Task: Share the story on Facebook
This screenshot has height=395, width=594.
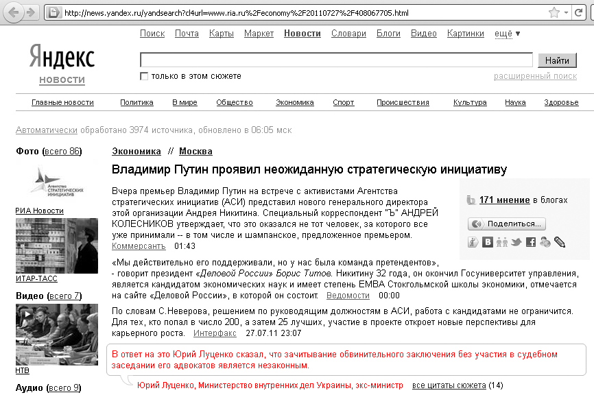Action: [531, 242]
